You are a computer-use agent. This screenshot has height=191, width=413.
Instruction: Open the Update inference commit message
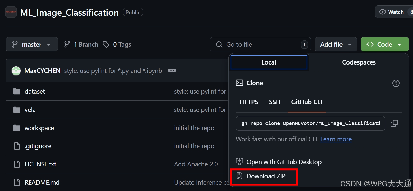(x=201, y=182)
